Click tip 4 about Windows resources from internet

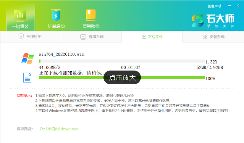click(x=133, y=111)
